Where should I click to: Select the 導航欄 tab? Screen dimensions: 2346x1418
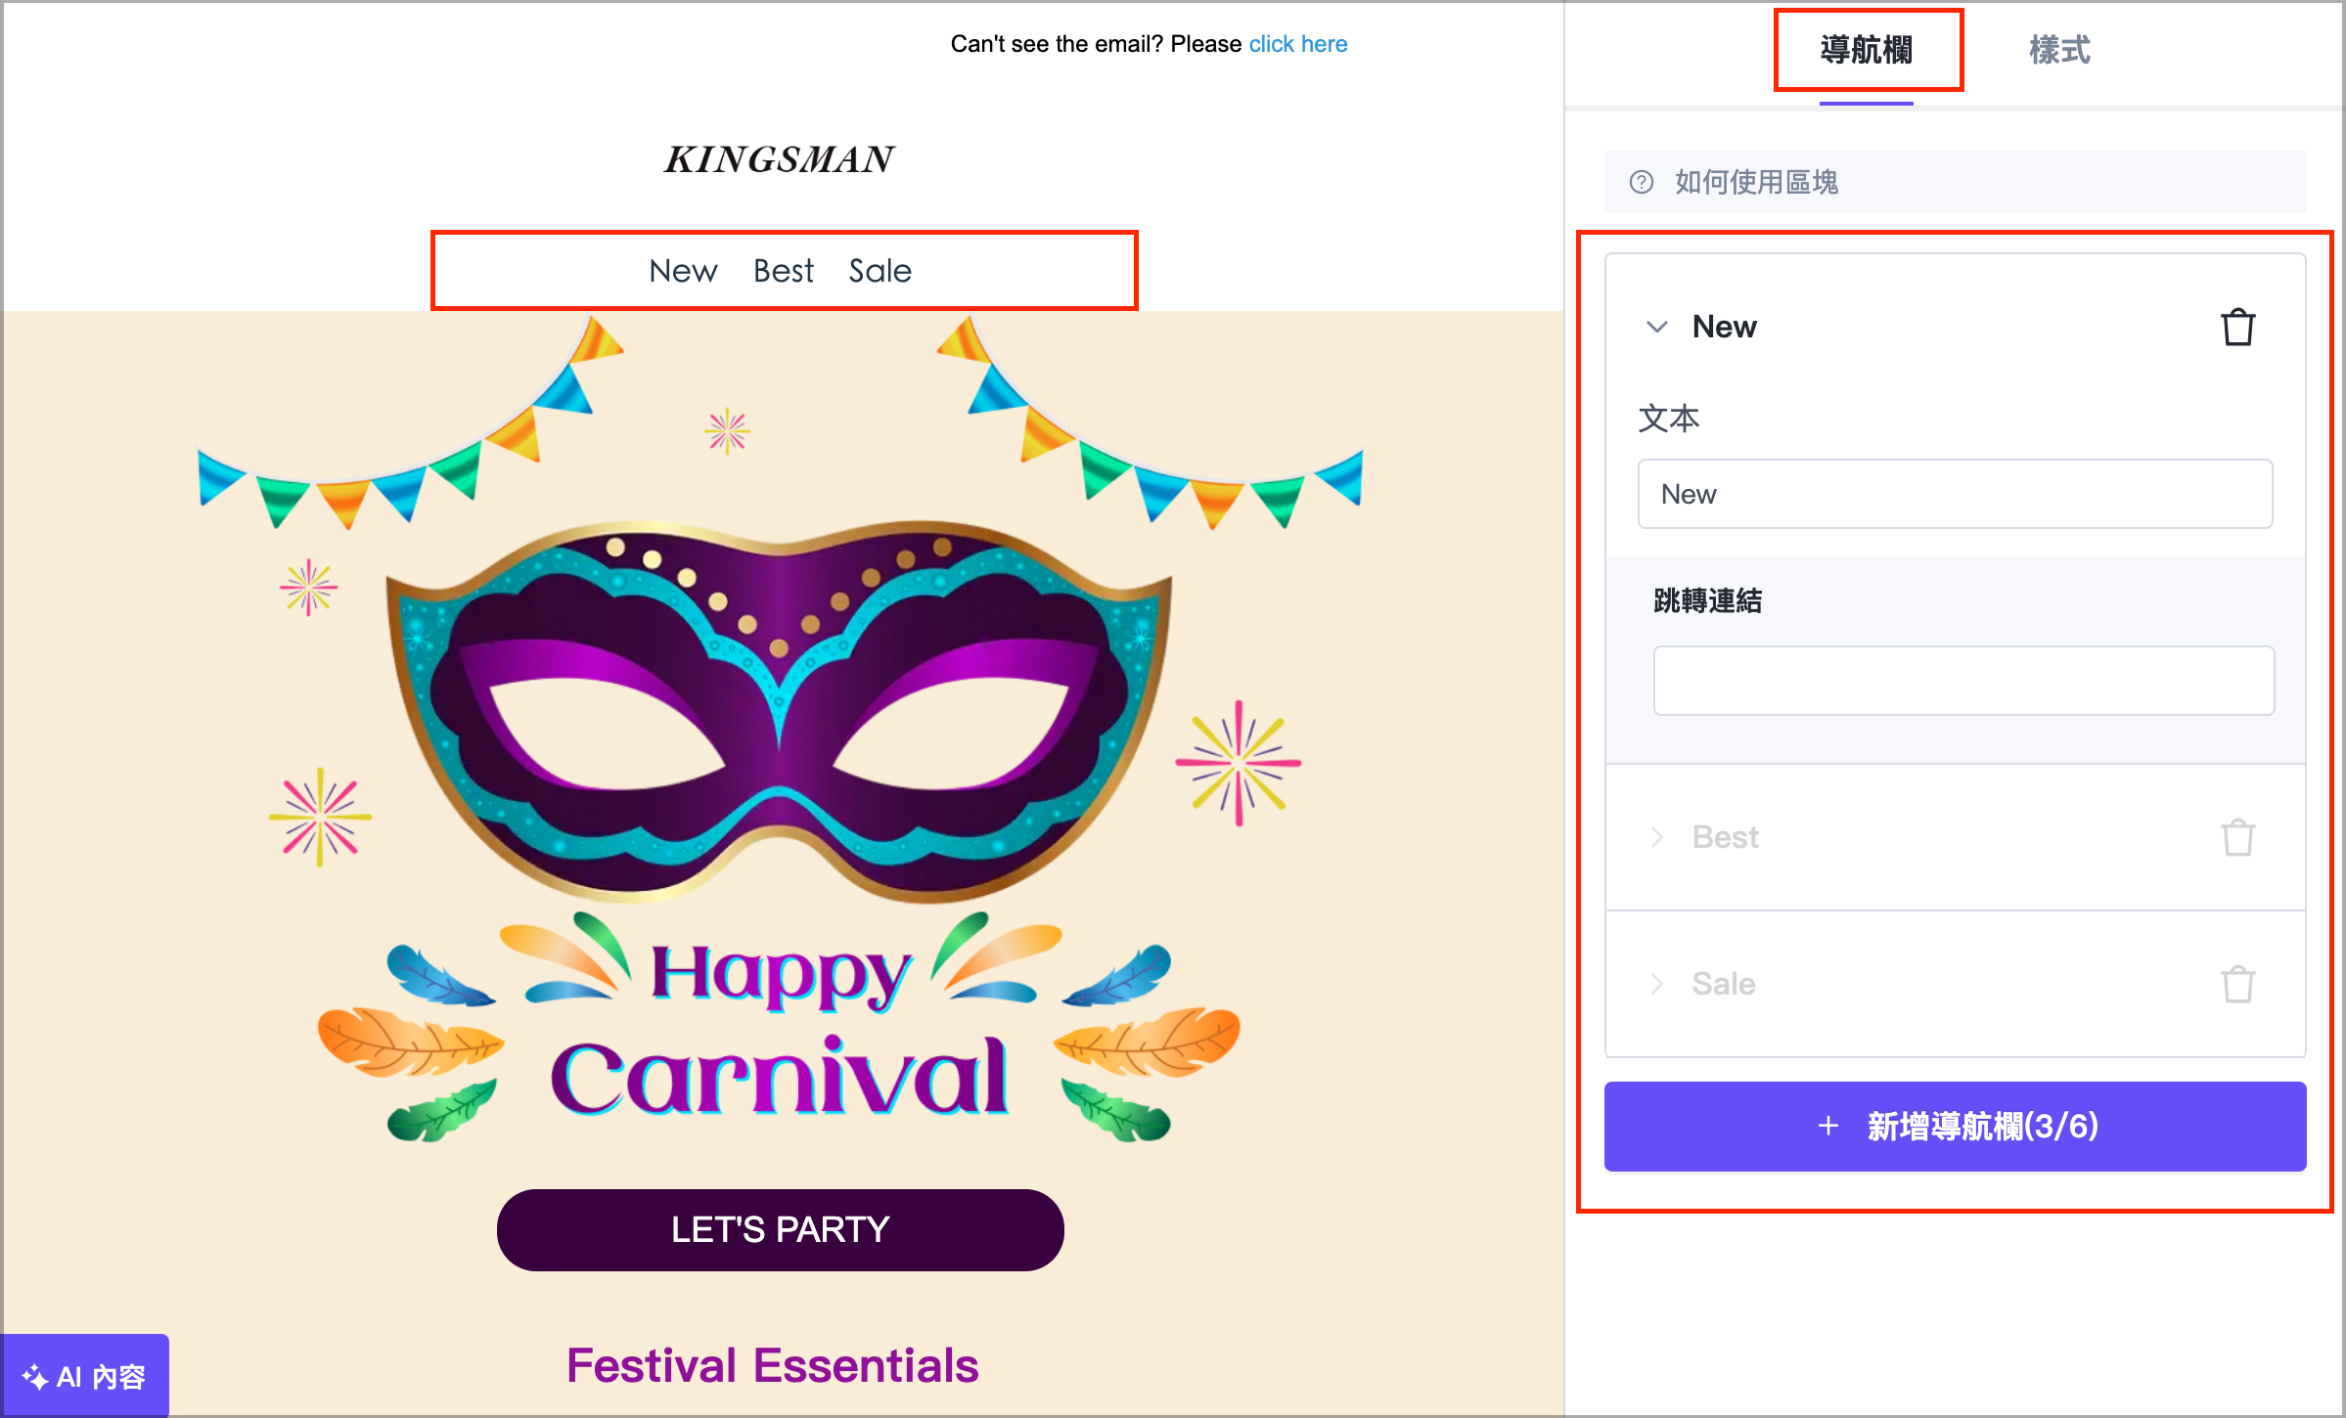[x=1866, y=50]
